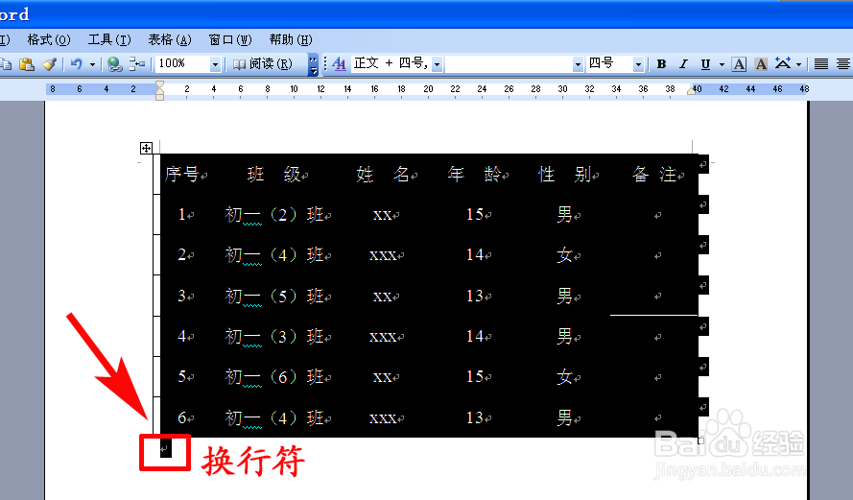Click cell 初一（2）班 in row 1
Image resolution: width=853 pixels, height=500 pixels.
(x=273, y=214)
